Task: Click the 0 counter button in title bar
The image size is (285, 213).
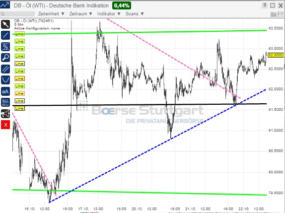Action: tap(265, 5)
